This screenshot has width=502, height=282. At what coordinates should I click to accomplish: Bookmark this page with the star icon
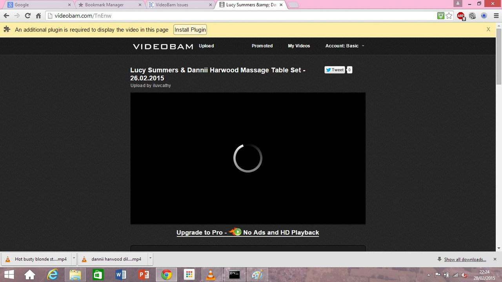click(x=449, y=16)
